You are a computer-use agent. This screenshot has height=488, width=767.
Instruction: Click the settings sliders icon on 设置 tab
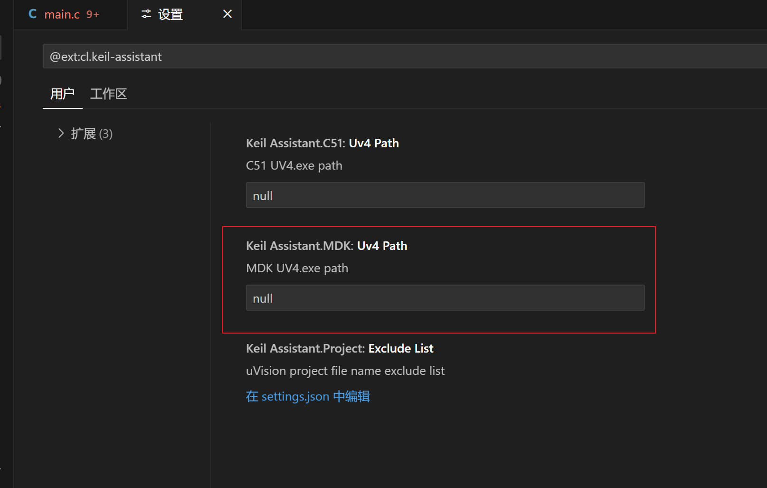(146, 14)
